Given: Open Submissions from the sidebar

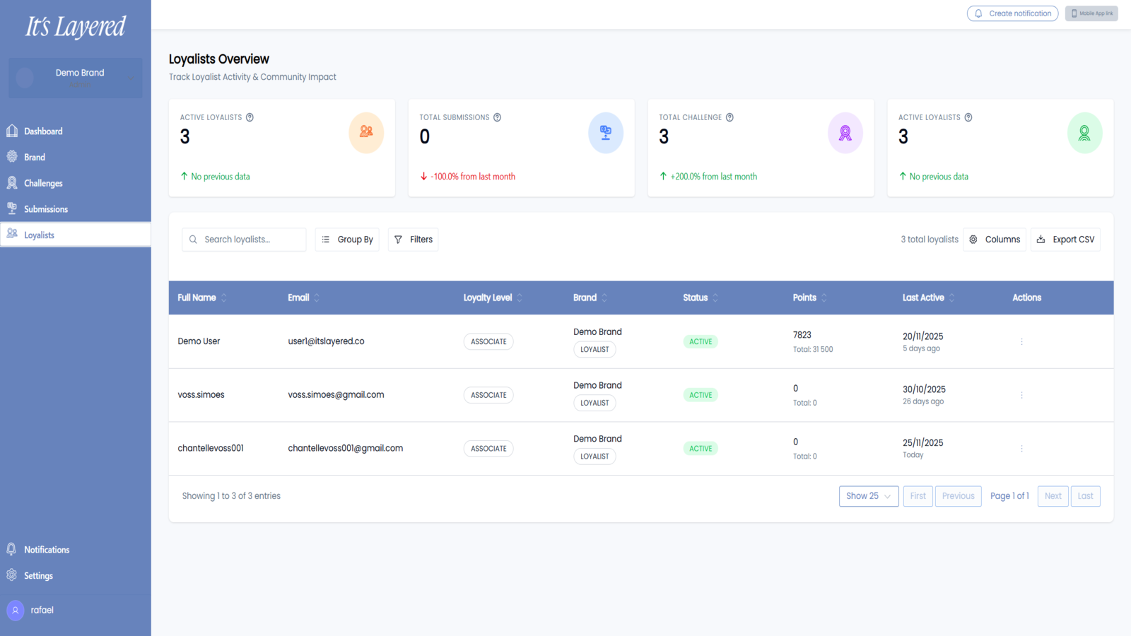Looking at the screenshot, I should (x=46, y=209).
